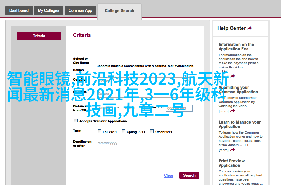Focus the ZIP code field after Miles from
The width and height of the screenshot is (281, 185).
(x=180, y=108)
